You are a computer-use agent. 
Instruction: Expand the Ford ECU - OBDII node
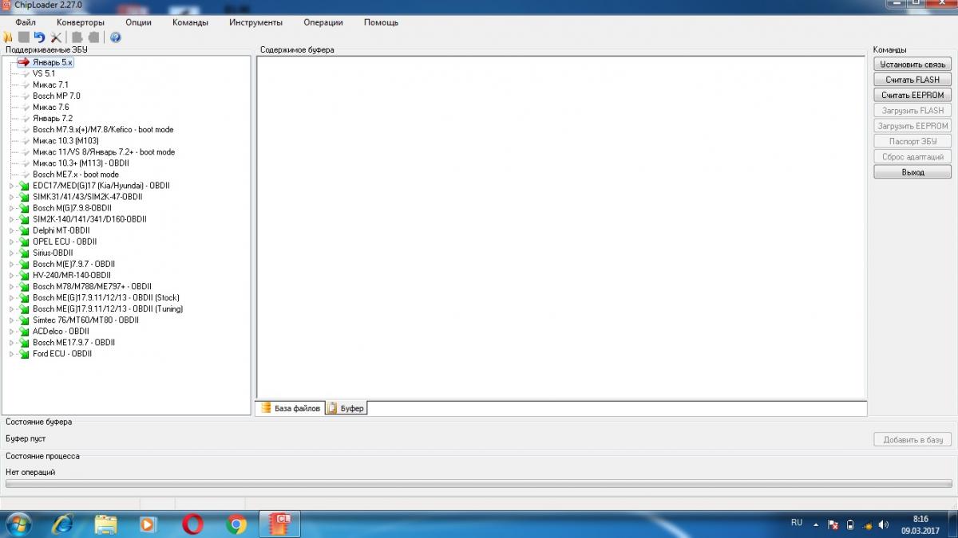(x=12, y=353)
